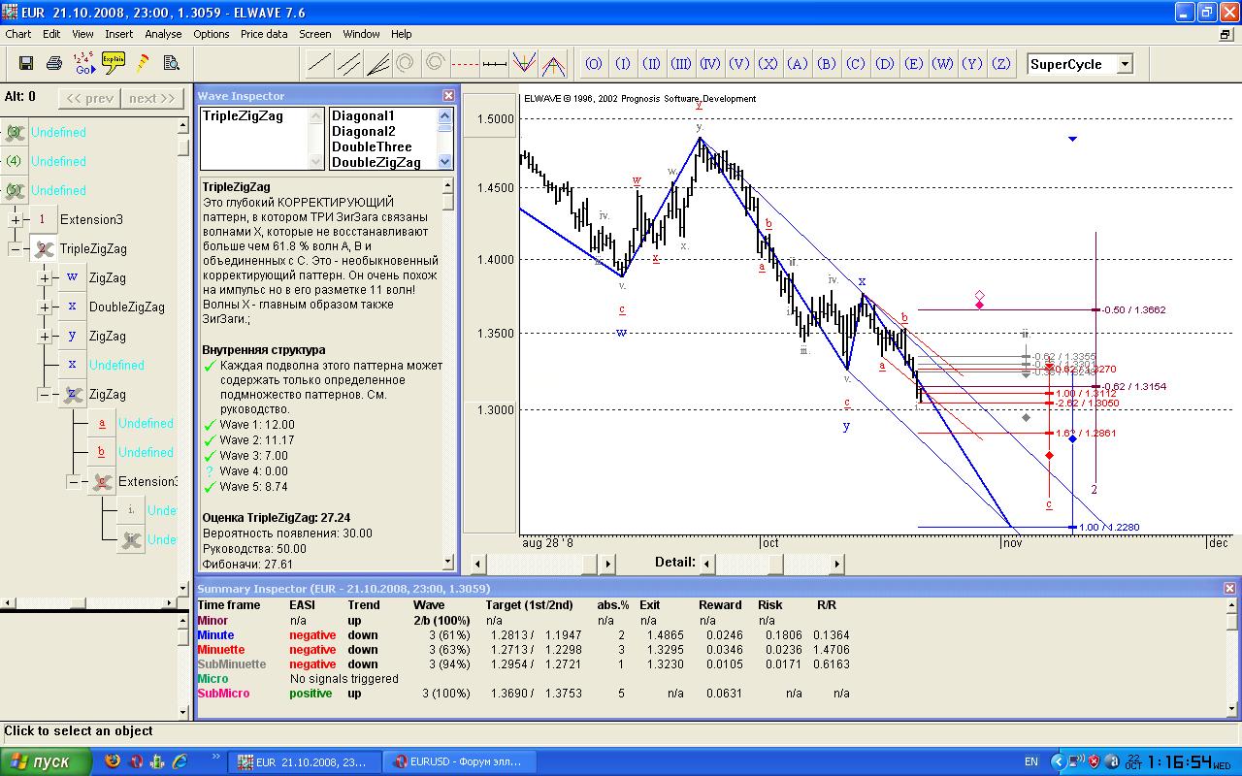This screenshot has width=1242, height=776.
Task: Click the Print toolbar icon
Action: 54,63
